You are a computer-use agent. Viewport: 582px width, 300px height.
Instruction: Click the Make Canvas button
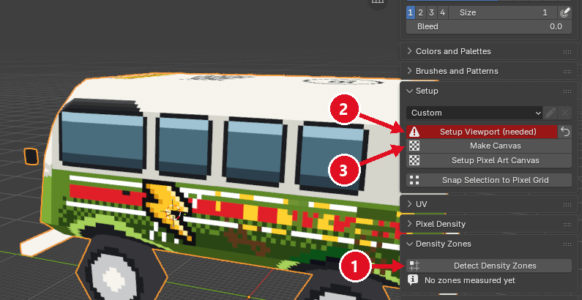click(489, 146)
